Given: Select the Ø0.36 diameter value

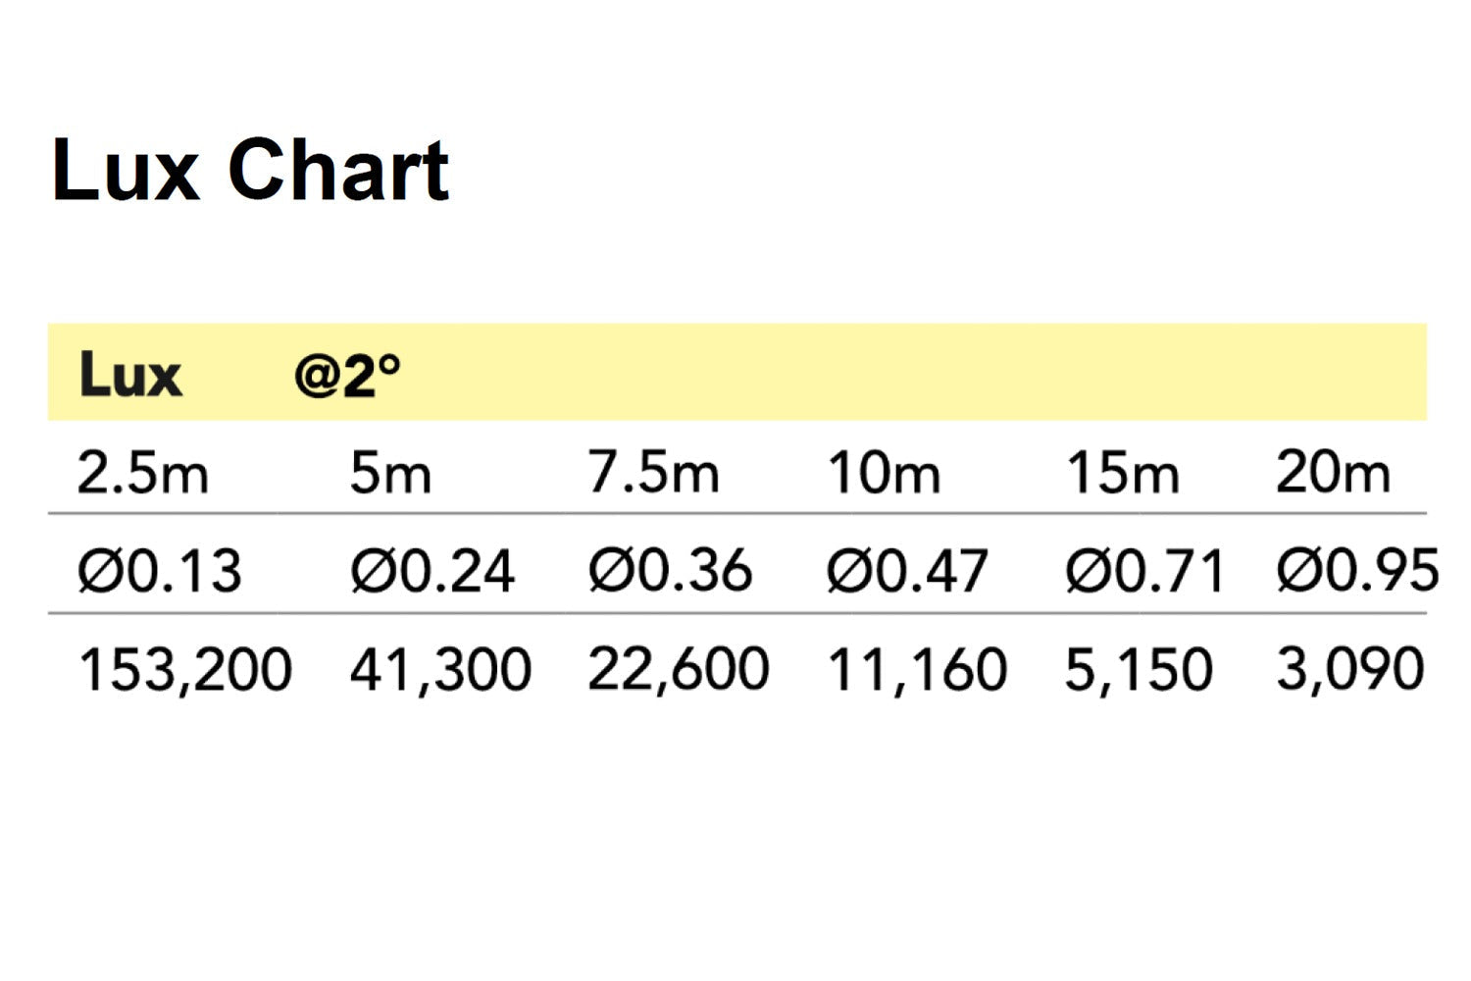Looking at the screenshot, I should [671, 571].
